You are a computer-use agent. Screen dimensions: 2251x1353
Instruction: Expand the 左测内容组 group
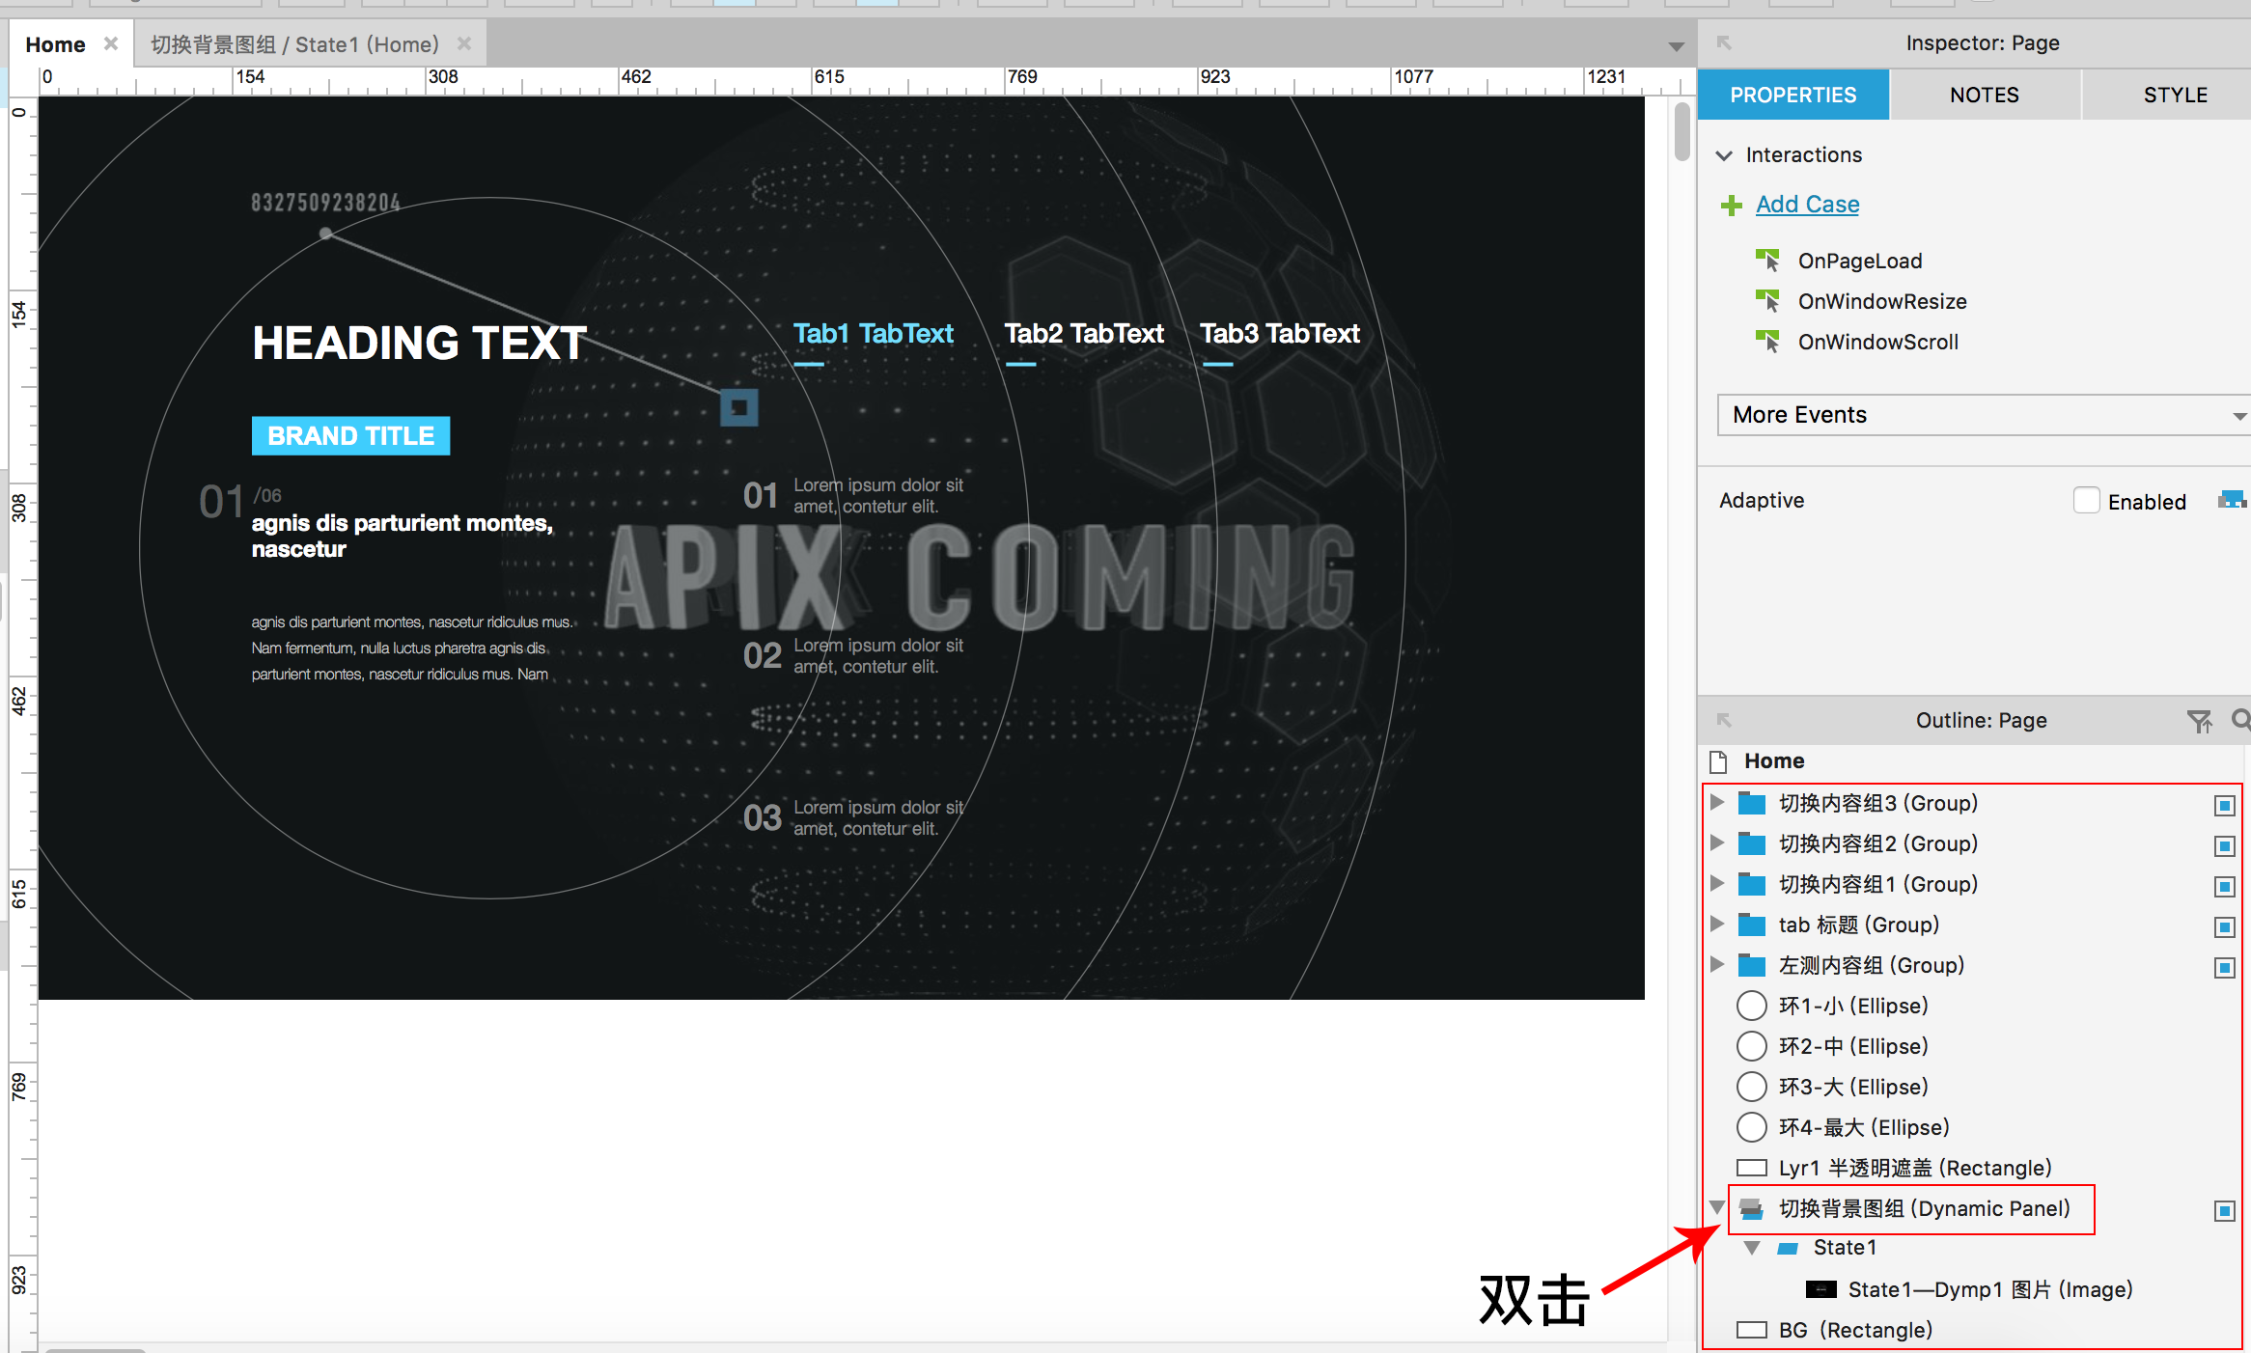point(1716,964)
